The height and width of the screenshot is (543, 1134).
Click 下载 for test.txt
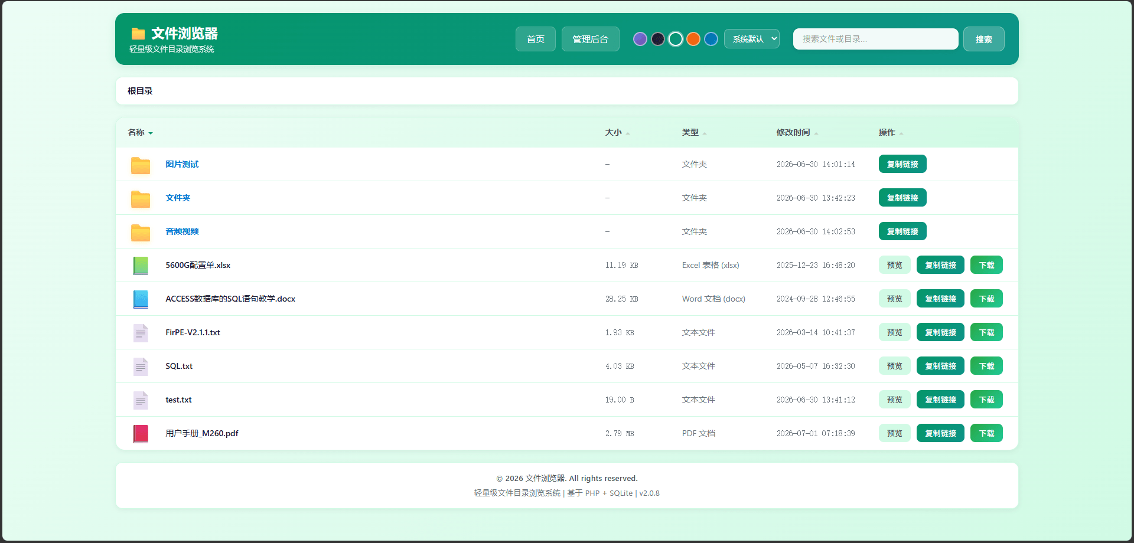coord(986,400)
